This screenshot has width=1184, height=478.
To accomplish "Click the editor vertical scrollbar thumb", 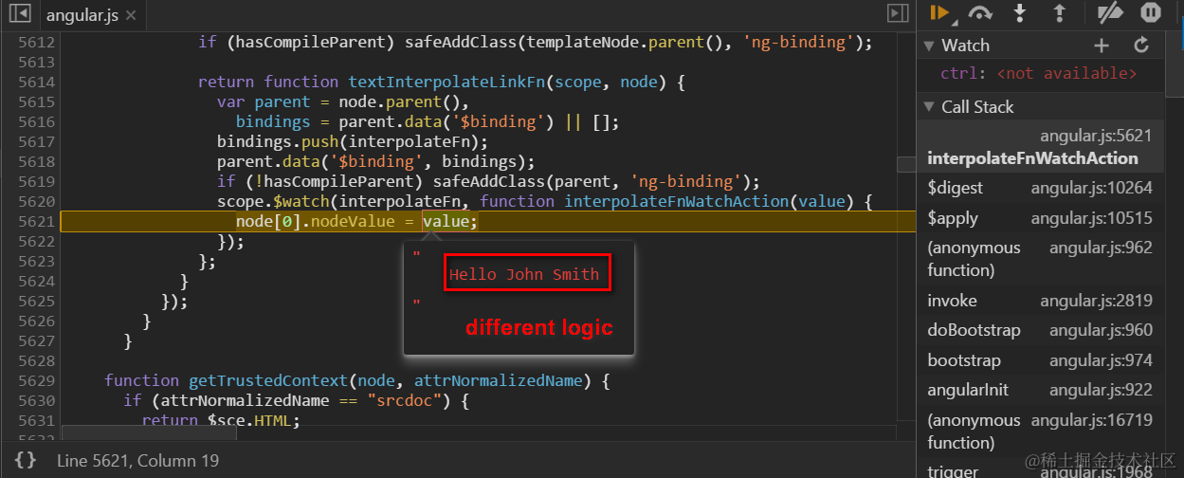I will coord(906,164).
